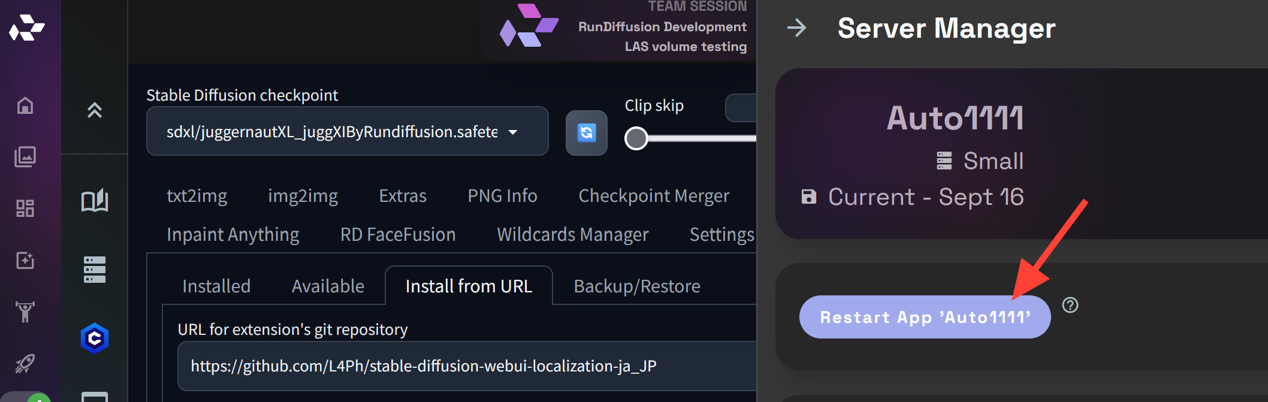
Task: Click the 'RunDiffusion Development' team name text
Action: point(662,26)
